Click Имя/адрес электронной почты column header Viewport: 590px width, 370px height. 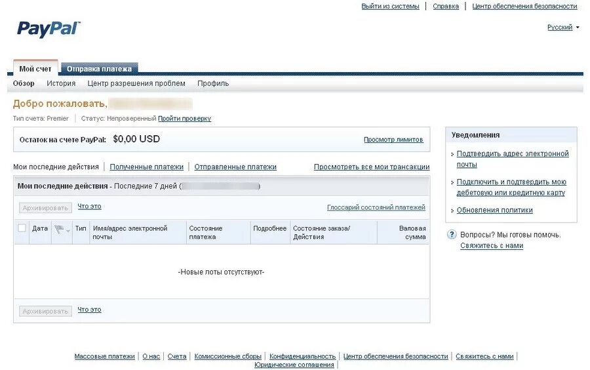point(130,233)
